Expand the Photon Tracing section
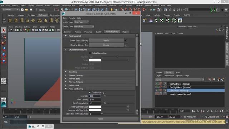 [65, 75]
